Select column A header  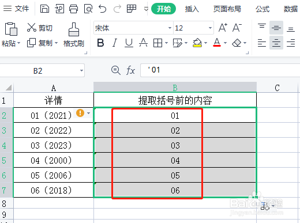[54, 88]
